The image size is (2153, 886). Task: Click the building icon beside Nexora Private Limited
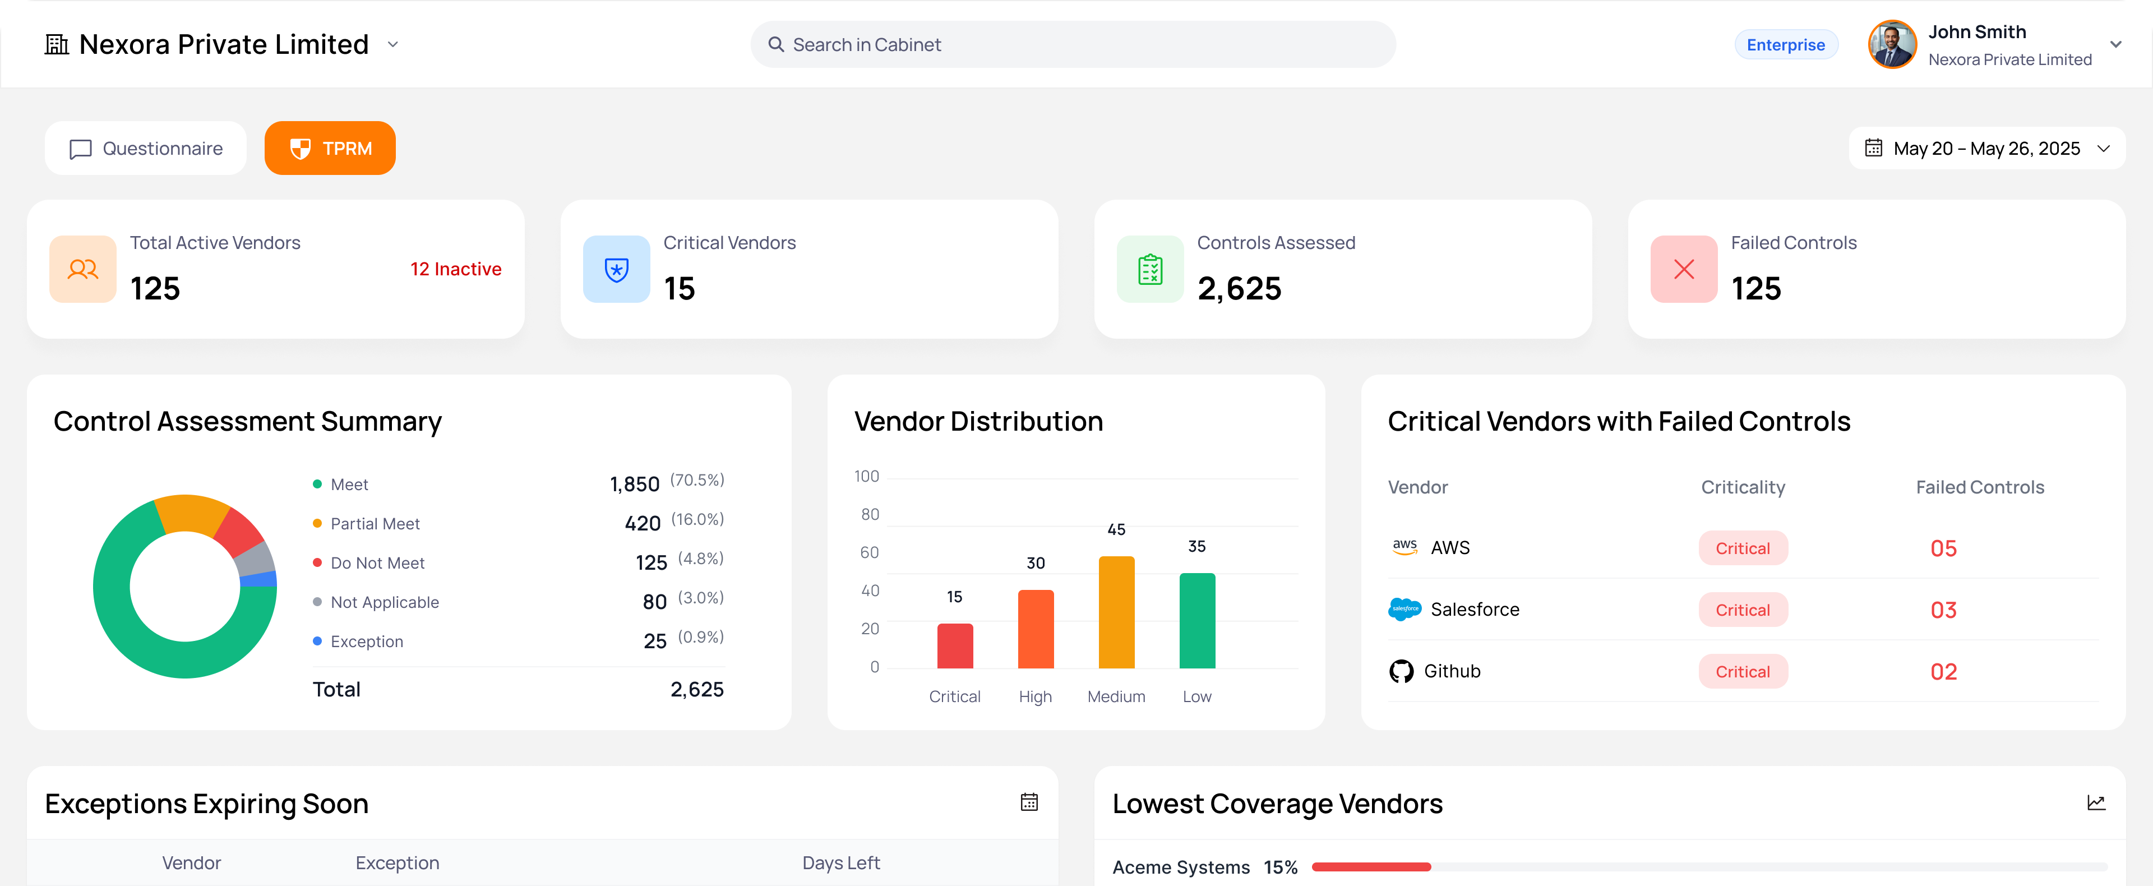57,44
